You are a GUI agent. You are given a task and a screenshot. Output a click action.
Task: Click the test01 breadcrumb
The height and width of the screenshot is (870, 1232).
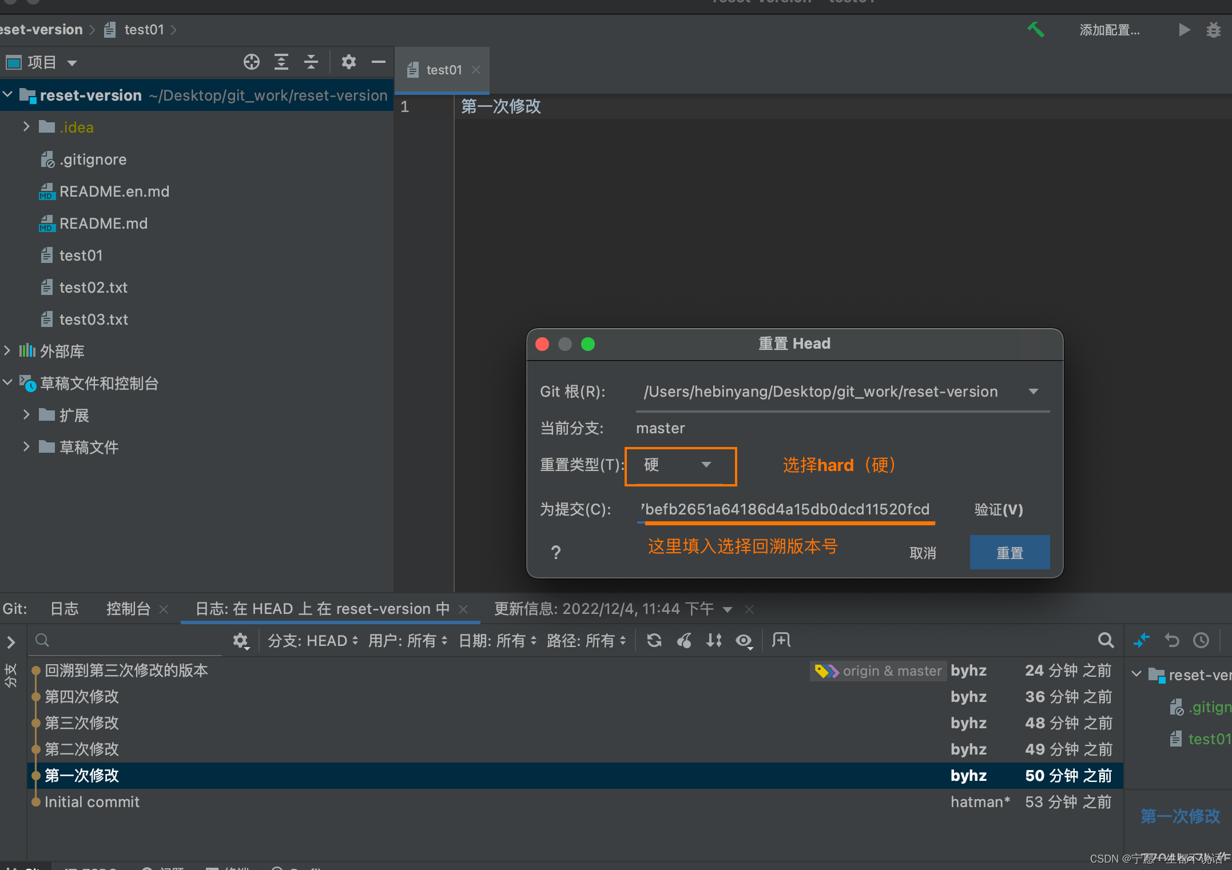tap(135, 30)
